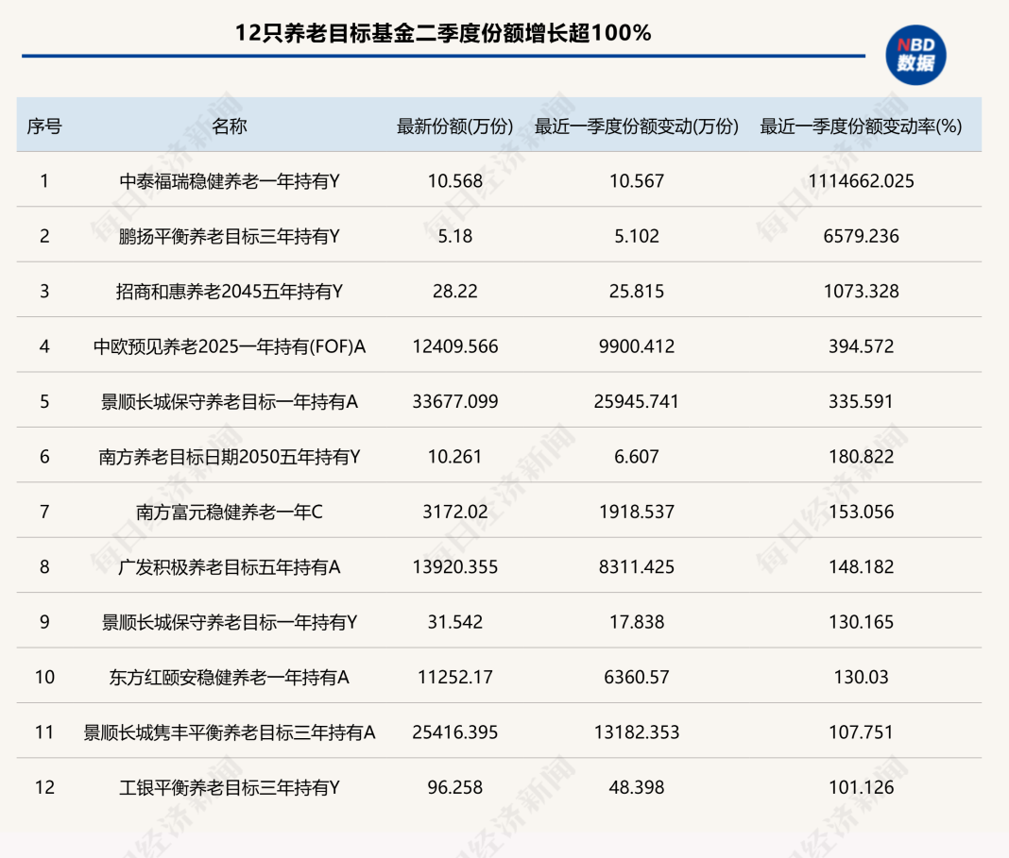
Task: Click the latest share value 10.261
Action: click(x=455, y=457)
